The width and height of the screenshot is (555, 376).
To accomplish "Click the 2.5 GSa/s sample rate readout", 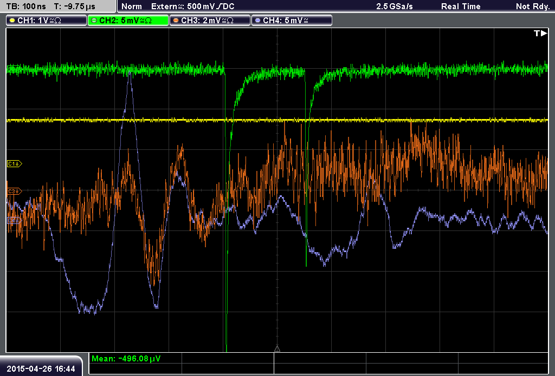I will point(395,6).
